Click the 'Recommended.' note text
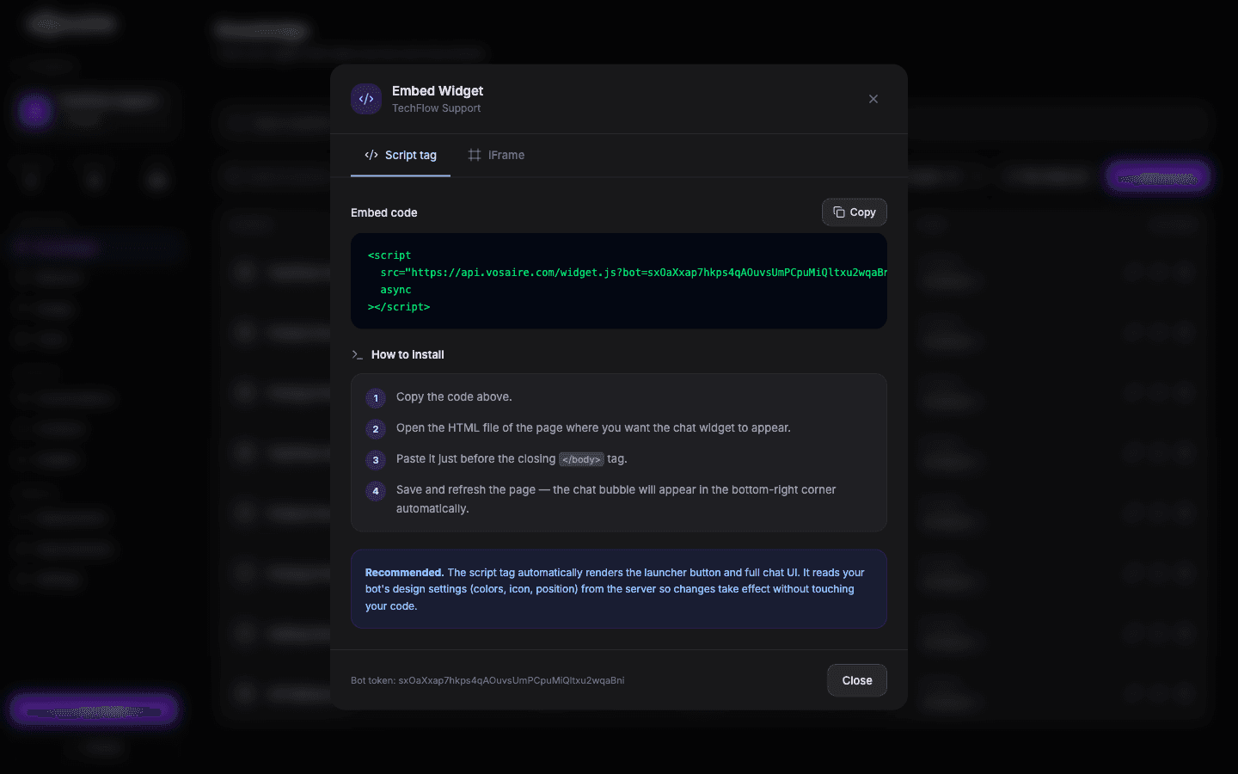 404,573
